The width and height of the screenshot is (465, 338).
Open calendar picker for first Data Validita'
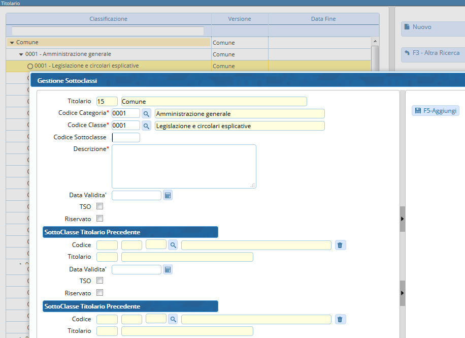168,195
